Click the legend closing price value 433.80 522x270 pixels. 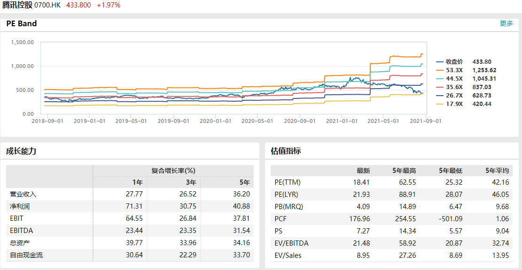(x=482, y=62)
